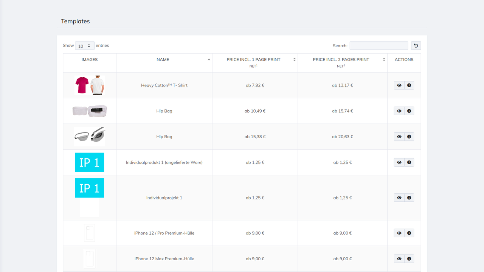Open info for iPhone 12 / Pro Premium-Hülle
The image size is (484, 272).
[409, 233]
